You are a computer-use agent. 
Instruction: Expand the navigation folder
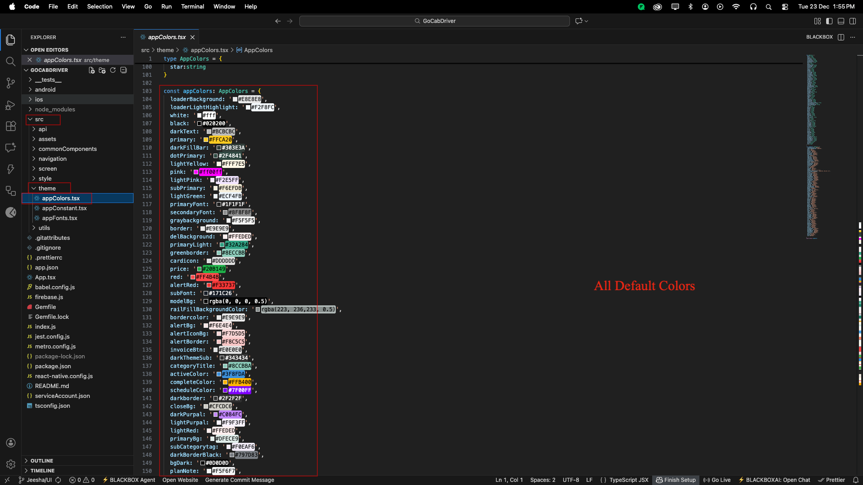(52, 159)
